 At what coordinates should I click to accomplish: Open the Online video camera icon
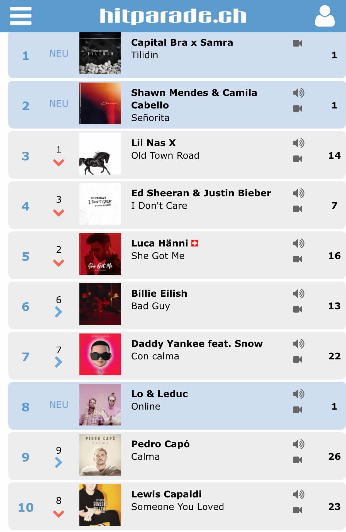(x=297, y=410)
